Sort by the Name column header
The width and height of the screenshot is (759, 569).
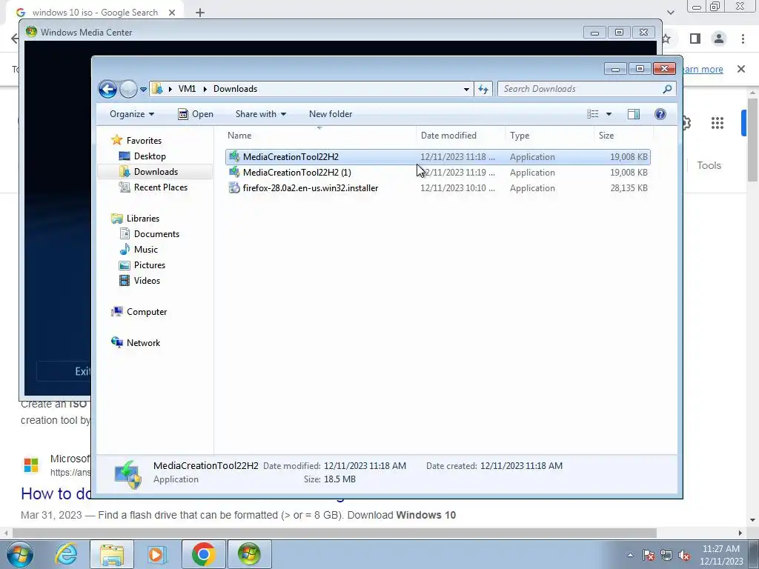point(319,136)
